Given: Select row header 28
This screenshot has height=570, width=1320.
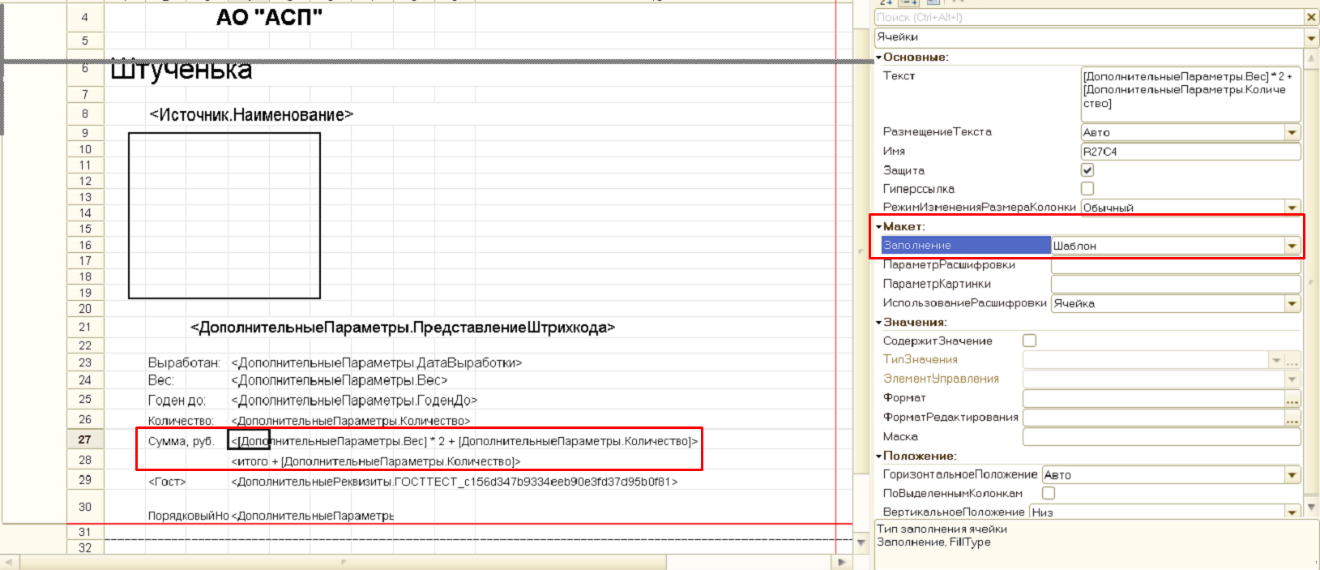Looking at the screenshot, I should pos(85,460).
